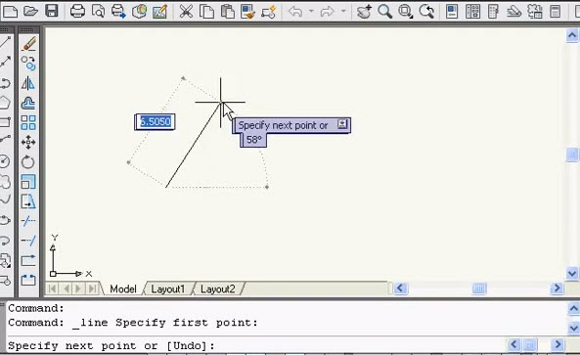The image size is (580, 355).
Task: Click the drawing area horizontal scroll thumb
Action: click(x=479, y=288)
